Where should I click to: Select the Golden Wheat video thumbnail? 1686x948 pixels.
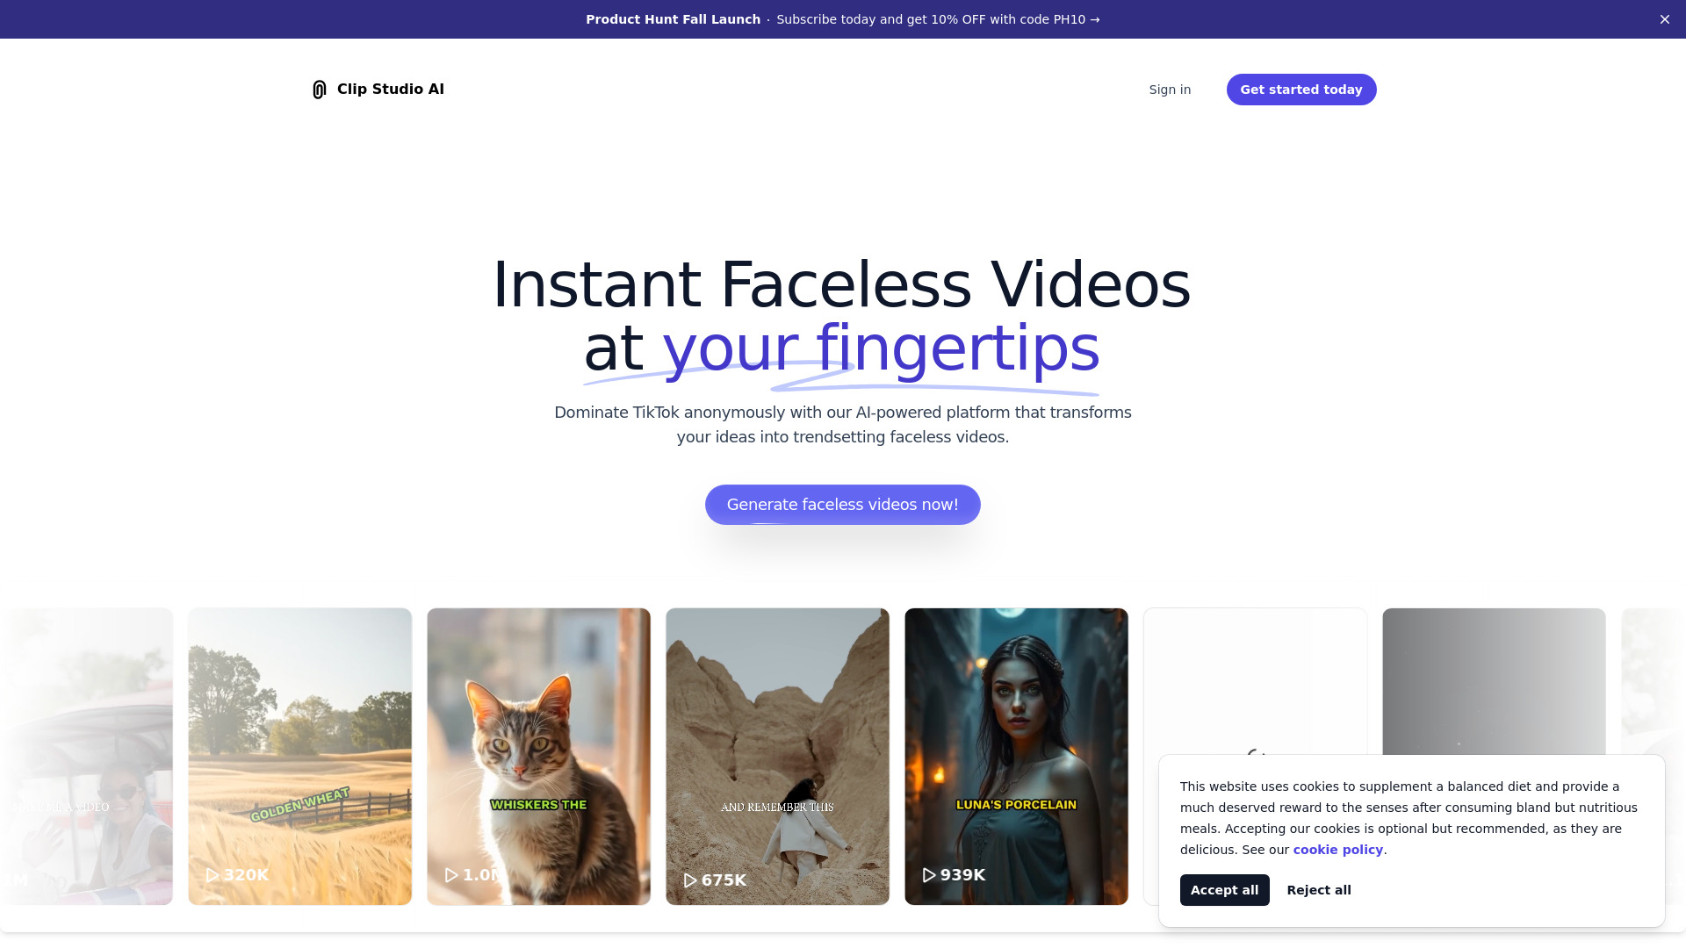(300, 756)
